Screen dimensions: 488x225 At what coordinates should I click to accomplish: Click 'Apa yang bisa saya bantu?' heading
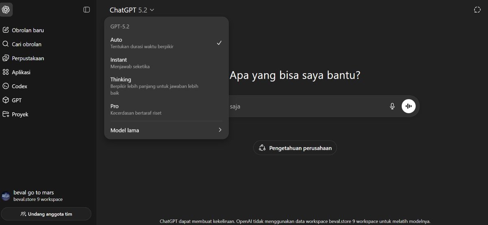(295, 75)
